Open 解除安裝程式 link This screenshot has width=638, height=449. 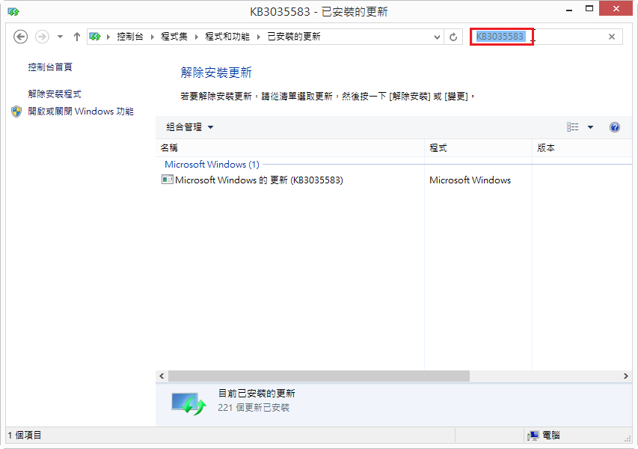point(55,94)
